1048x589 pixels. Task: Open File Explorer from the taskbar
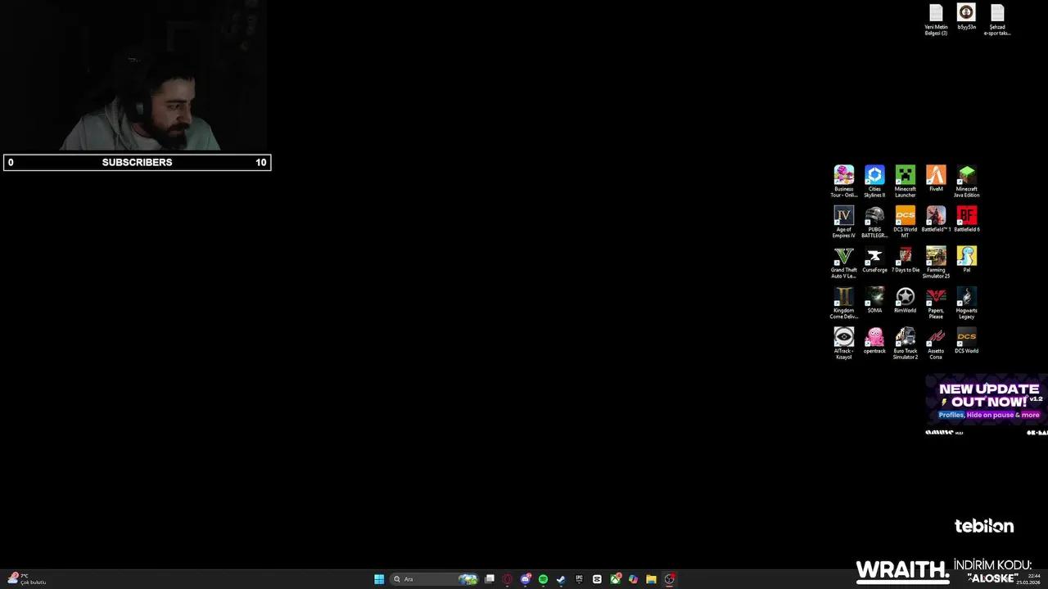click(650, 579)
